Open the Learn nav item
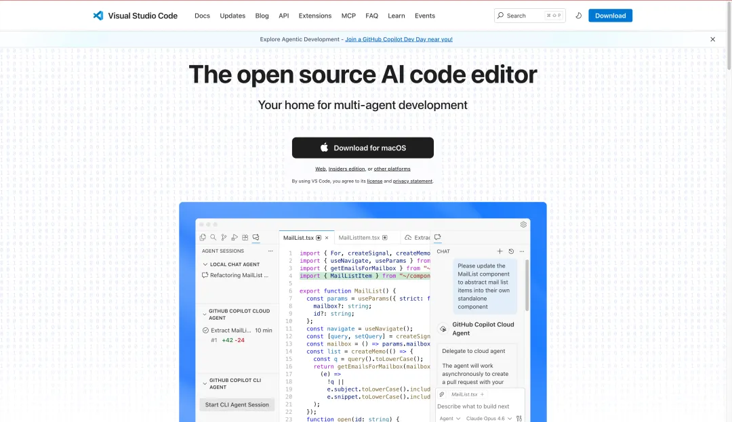This screenshot has width=732, height=422. [x=396, y=16]
